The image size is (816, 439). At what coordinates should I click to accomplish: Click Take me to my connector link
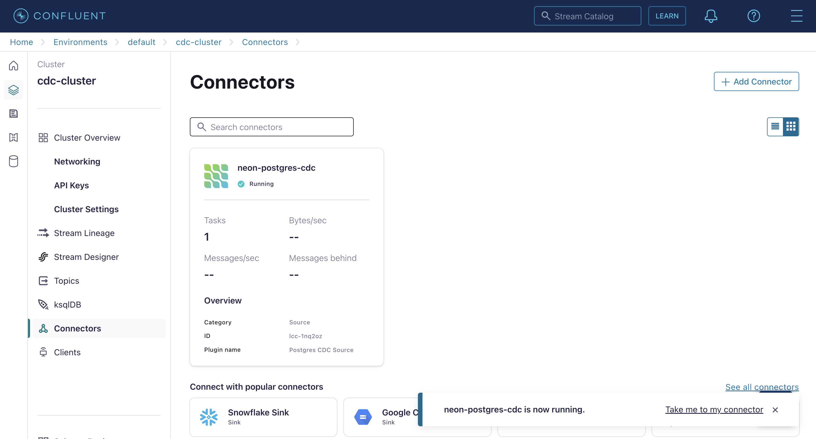tap(714, 409)
